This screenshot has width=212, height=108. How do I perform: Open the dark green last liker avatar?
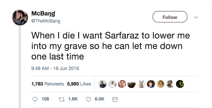180,84
